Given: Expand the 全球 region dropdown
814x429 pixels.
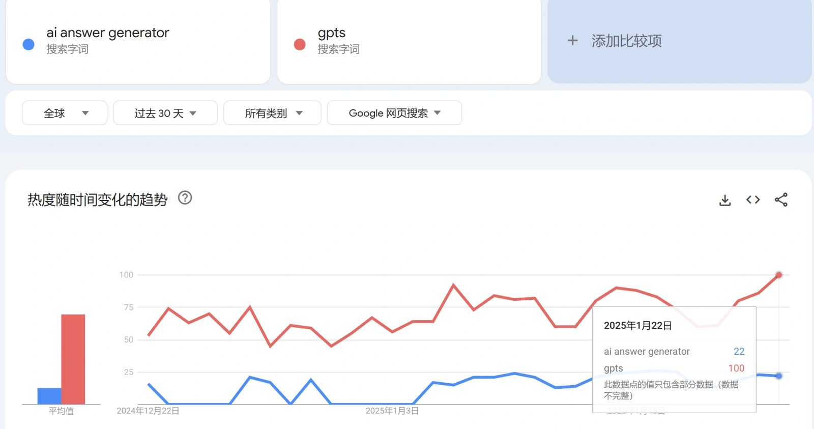Looking at the screenshot, I should click(65, 113).
